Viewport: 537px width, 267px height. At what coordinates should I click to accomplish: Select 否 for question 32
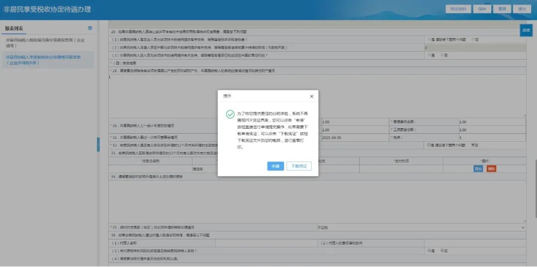[x=473, y=145]
